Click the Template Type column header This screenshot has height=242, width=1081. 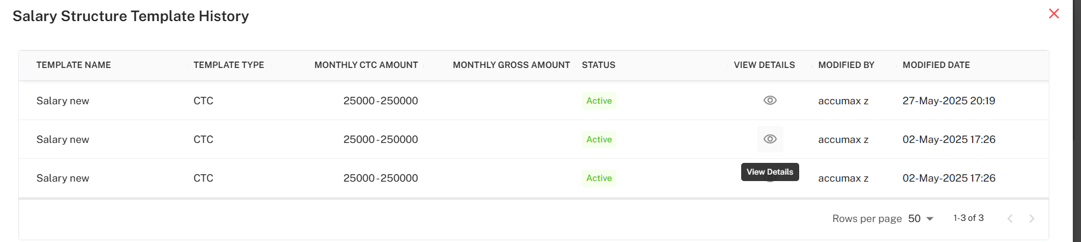click(x=229, y=65)
